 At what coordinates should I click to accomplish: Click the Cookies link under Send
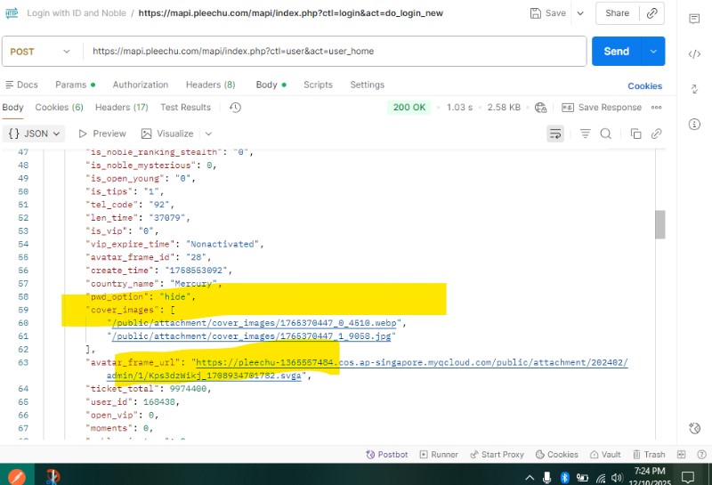(x=644, y=86)
